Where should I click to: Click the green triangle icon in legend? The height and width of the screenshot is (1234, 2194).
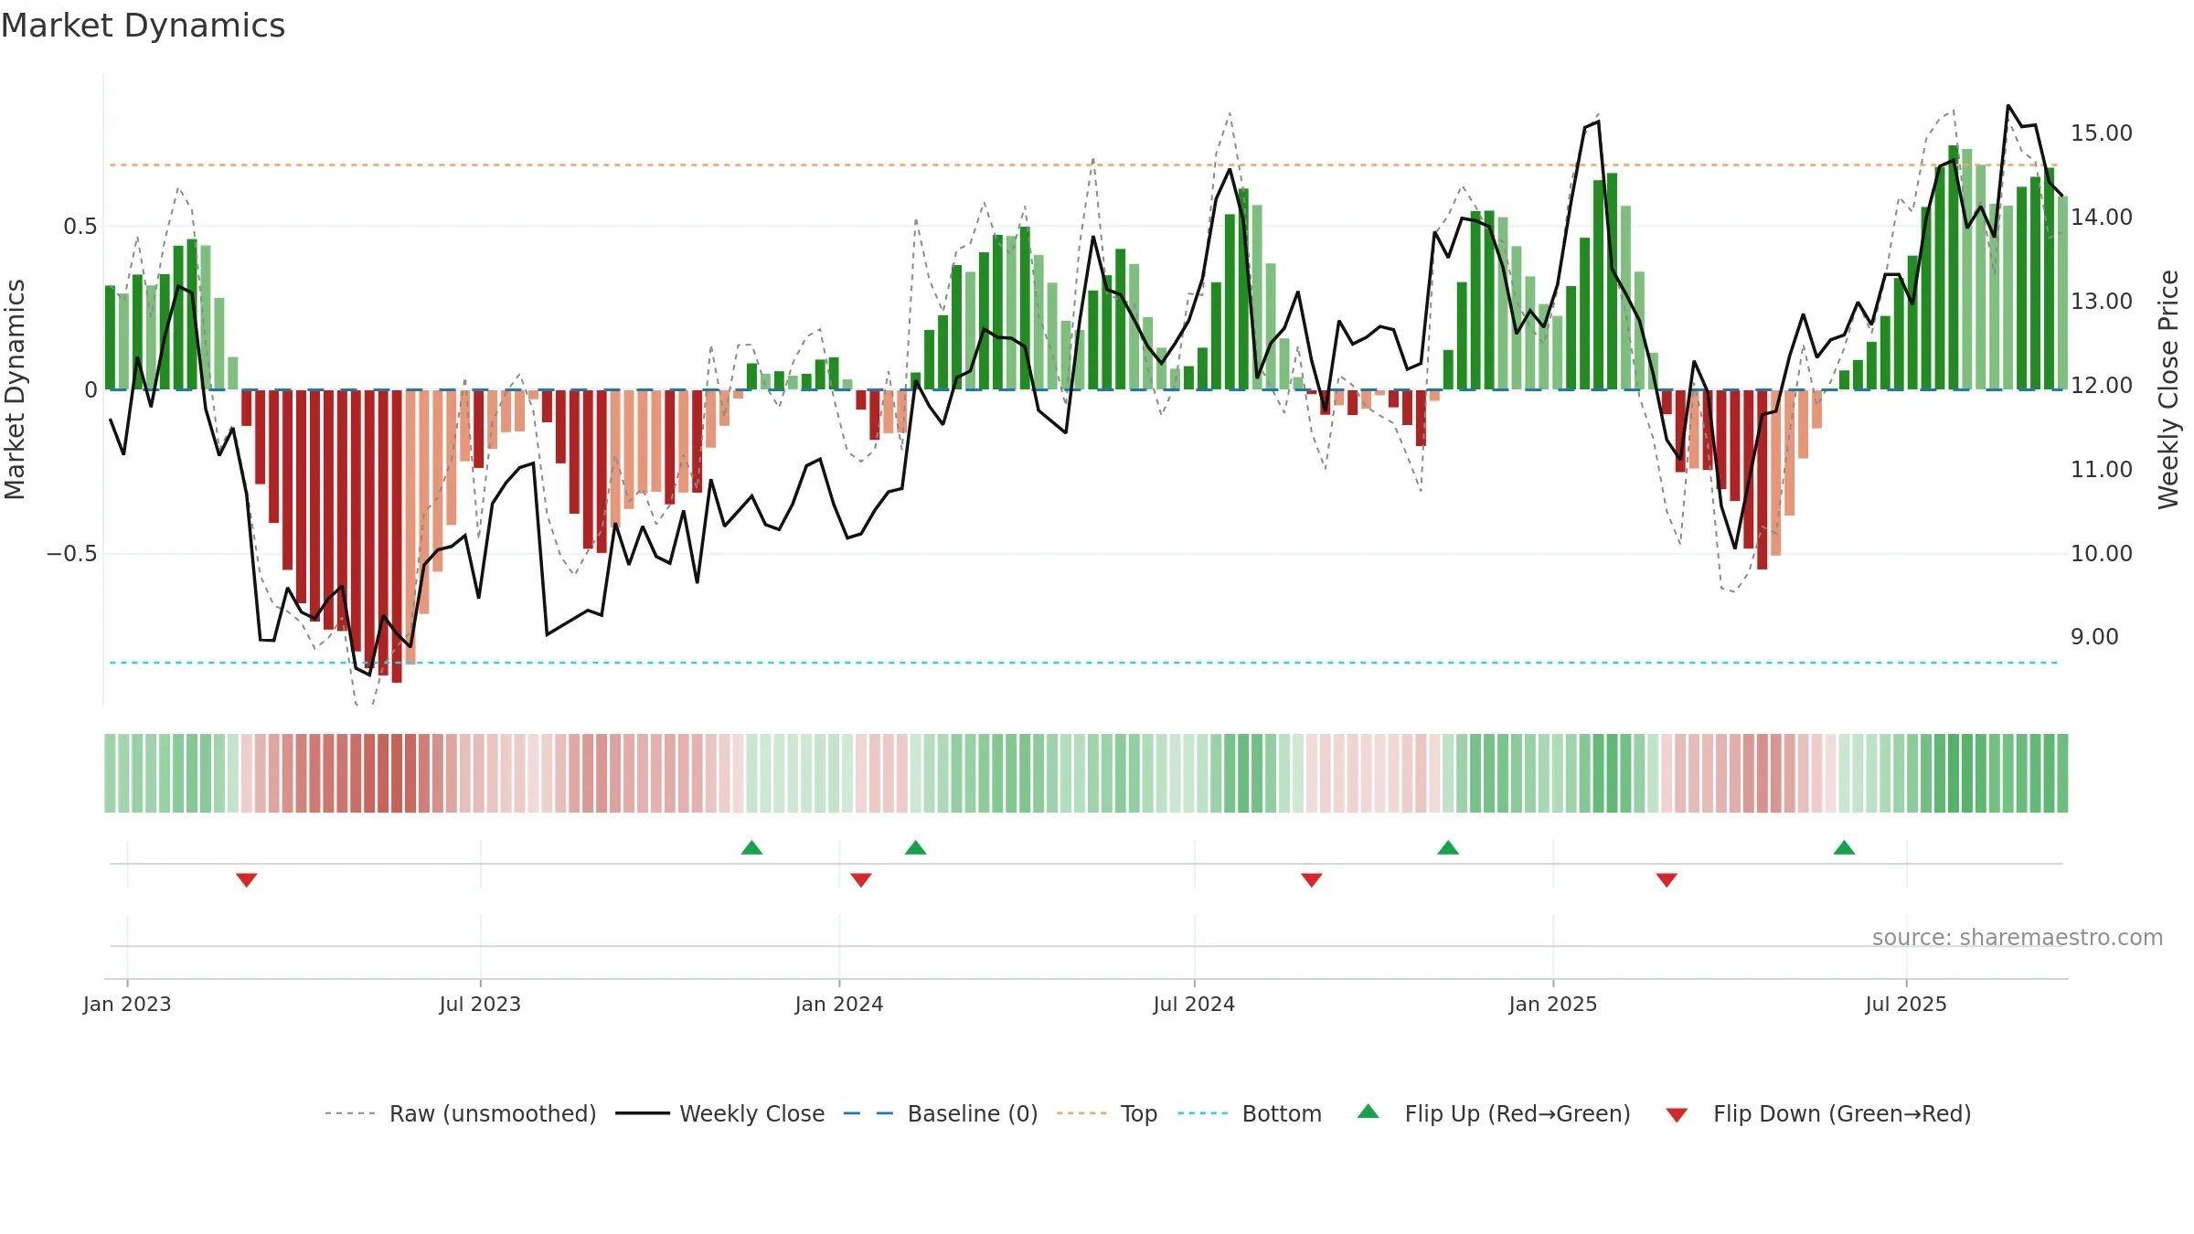[x=1369, y=1112]
